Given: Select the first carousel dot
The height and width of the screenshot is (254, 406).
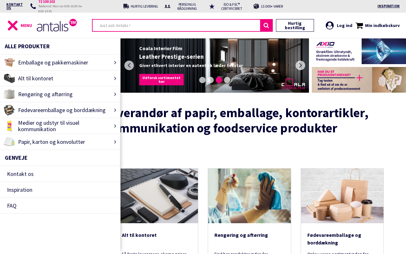Looking at the screenshot, I should 202,80.
